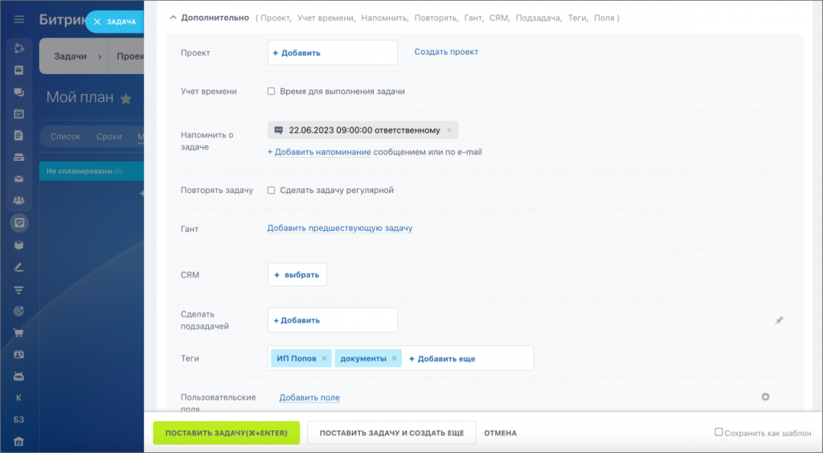The image size is (823, 453).
Task: Open the CRM выбрать selector
Action: click(x=297, y=274)
